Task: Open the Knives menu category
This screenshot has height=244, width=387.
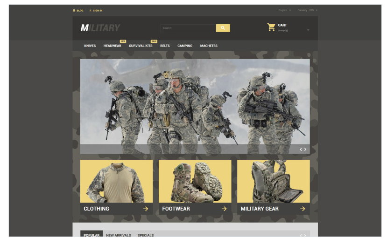Action: pos(90,46)
